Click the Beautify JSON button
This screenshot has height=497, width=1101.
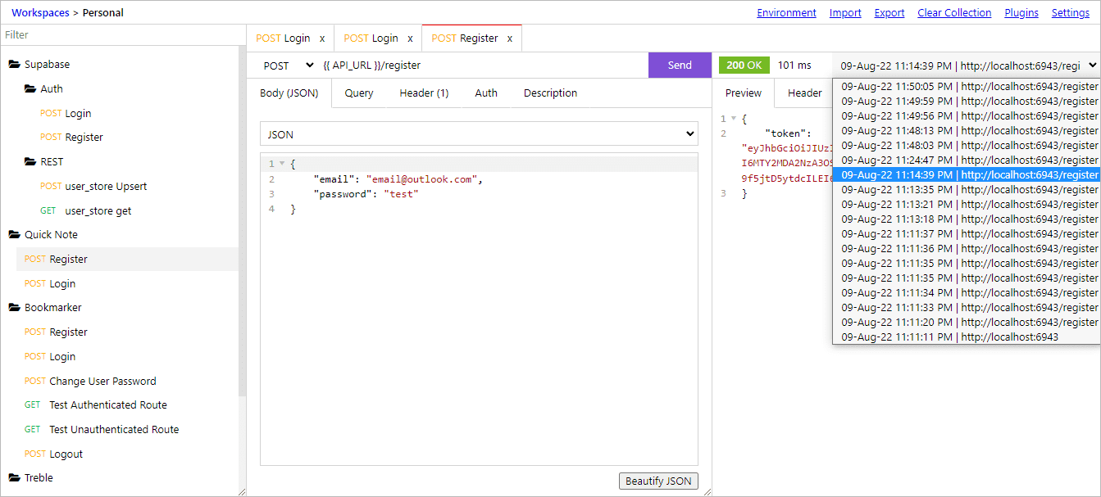point(658,481)
